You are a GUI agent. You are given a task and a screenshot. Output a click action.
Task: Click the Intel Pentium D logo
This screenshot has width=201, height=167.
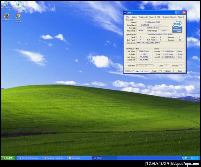click(177, 27)
